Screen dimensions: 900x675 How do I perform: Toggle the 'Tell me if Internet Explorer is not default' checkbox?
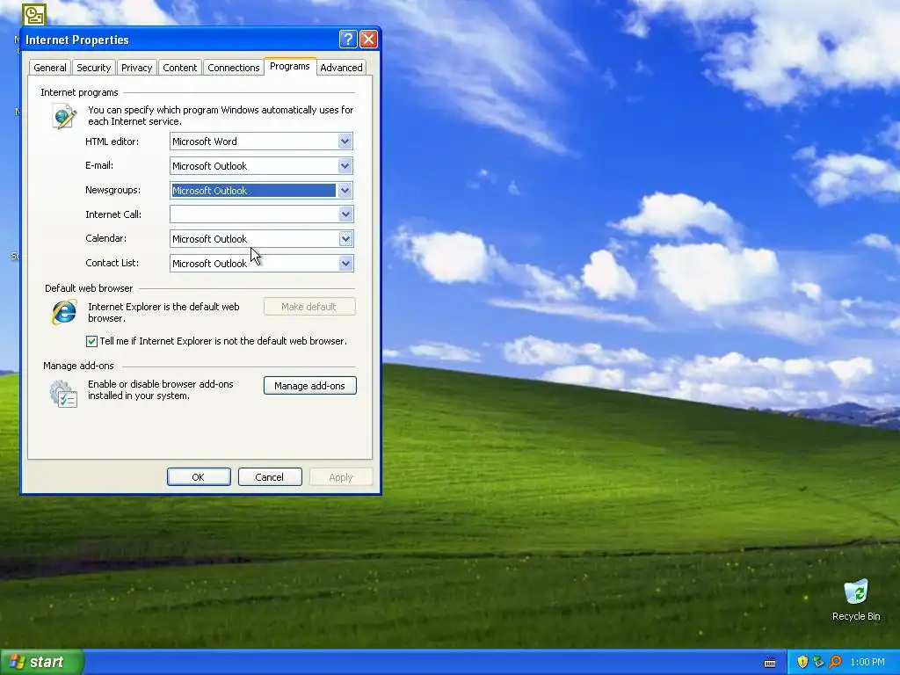point(91,342)
